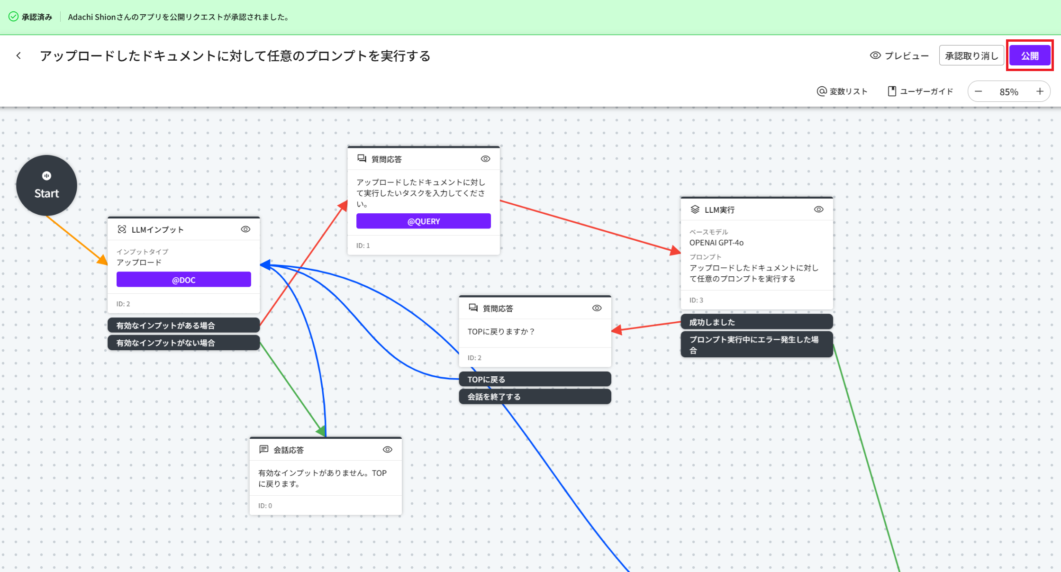Select the @QUERY variable tag
This screenshot has height=572, width=1061.
click(x=423, y=221)
